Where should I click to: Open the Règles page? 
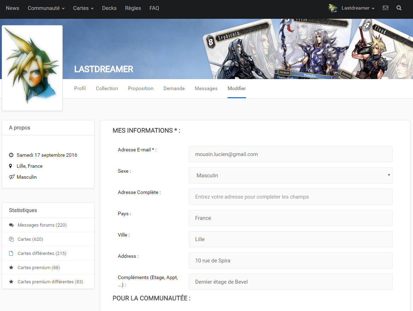133,8
